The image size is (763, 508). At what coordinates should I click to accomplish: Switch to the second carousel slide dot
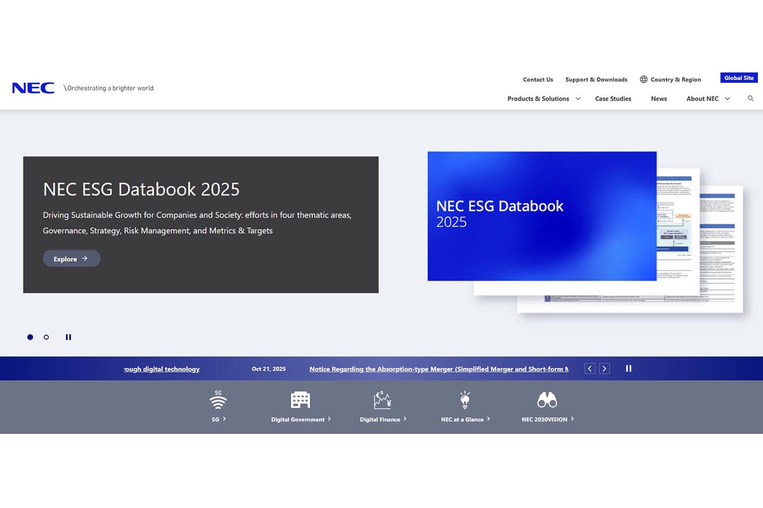pos(46,337)
